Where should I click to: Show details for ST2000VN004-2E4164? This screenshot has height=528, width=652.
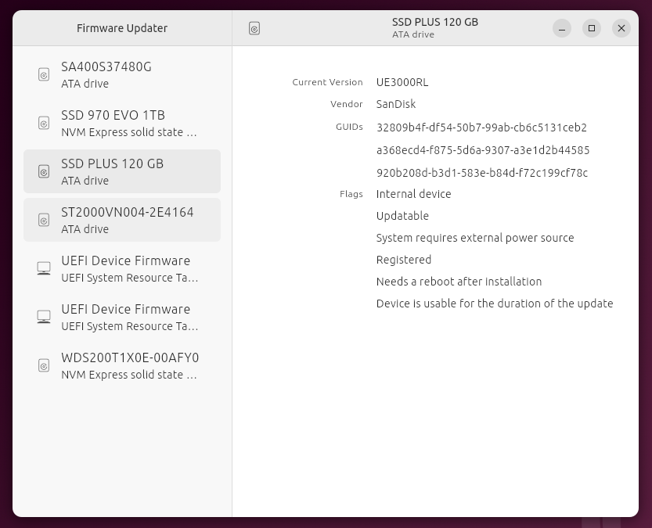pos(122,220)
